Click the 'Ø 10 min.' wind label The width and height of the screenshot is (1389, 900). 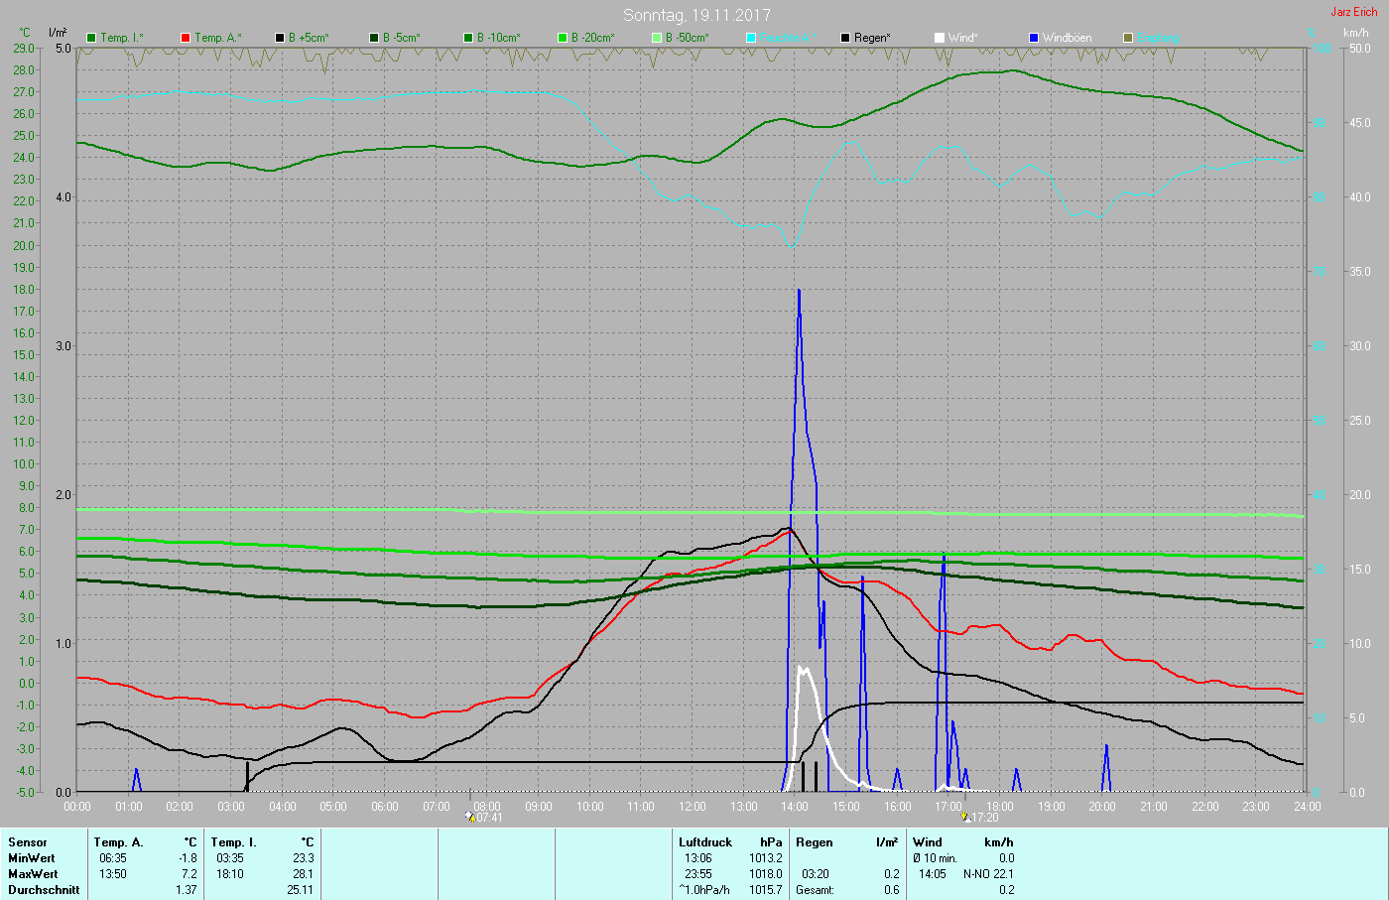(935, 858)
